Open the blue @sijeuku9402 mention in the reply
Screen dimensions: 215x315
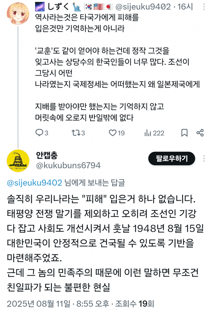click(34, 183)
